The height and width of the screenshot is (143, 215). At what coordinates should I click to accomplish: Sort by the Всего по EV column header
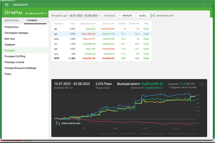109,24
